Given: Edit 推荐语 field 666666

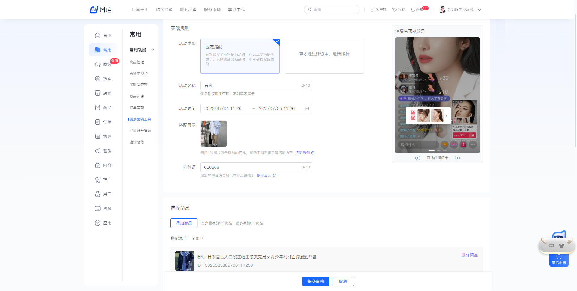Looking at the screenshot, I should coord(256,167).
